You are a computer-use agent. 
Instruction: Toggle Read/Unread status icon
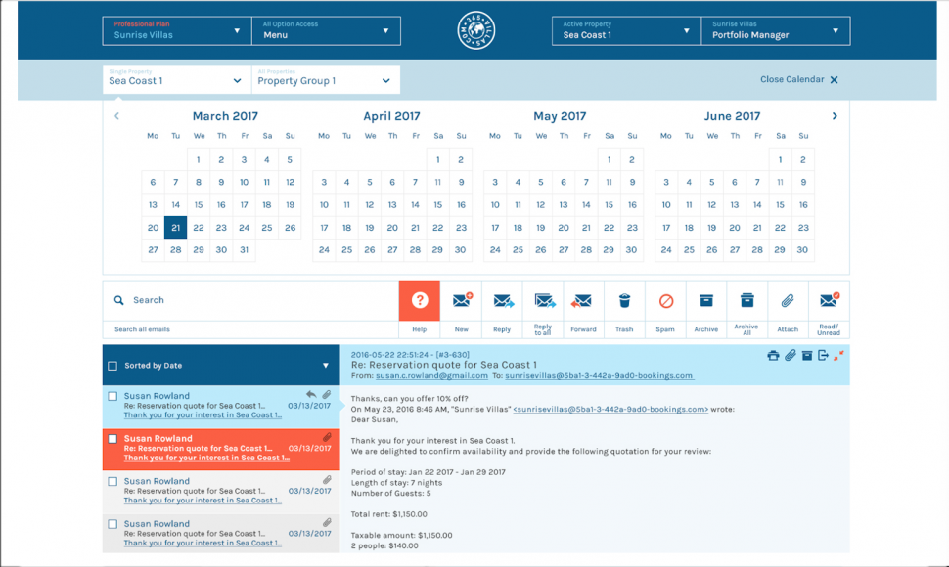829,300
